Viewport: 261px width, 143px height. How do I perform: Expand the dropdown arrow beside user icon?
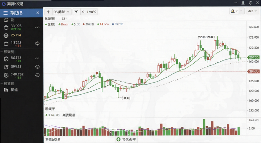point(241,11)
